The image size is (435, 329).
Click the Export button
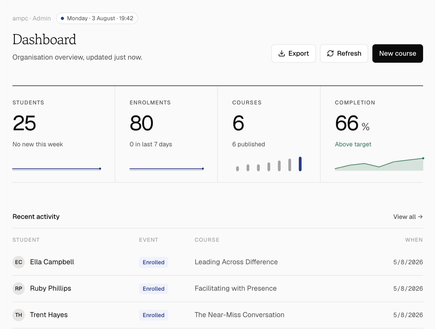[293, 53]
